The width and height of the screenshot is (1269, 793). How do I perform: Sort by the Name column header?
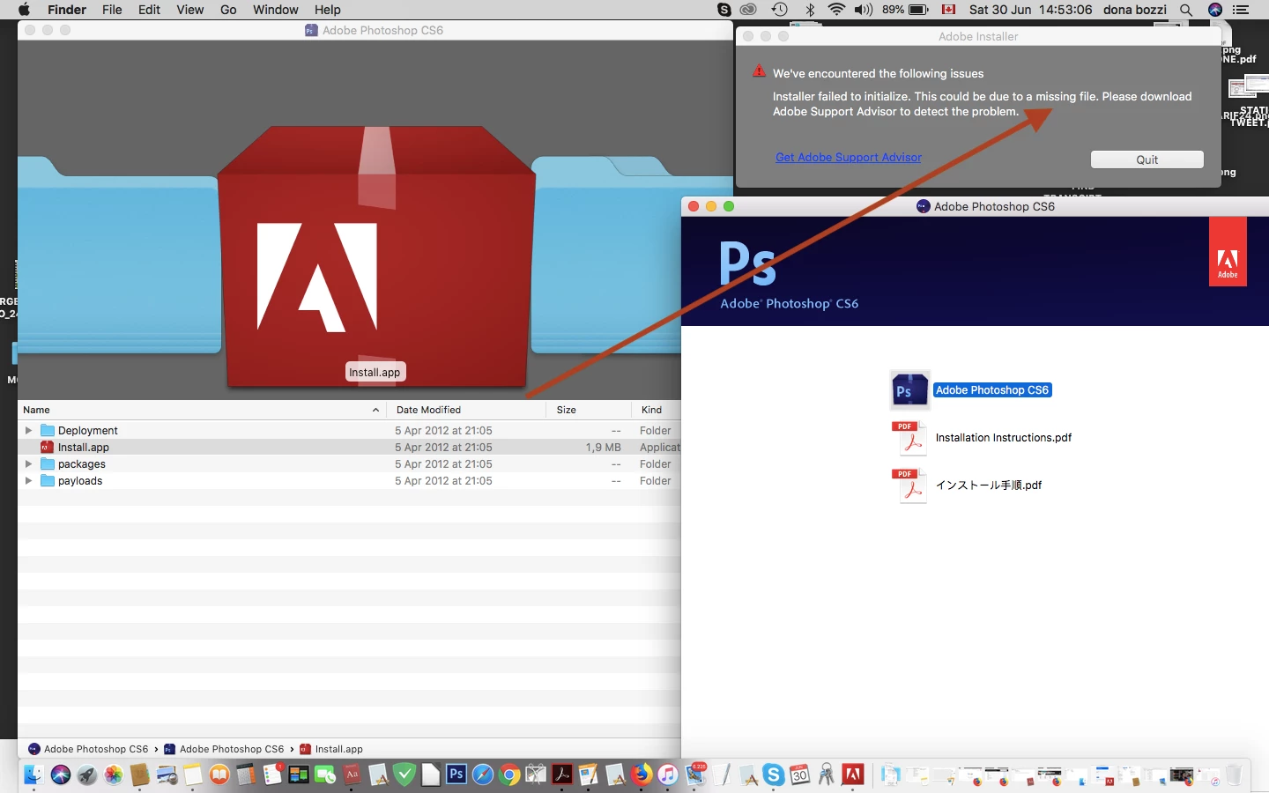(x=203, y=410)
